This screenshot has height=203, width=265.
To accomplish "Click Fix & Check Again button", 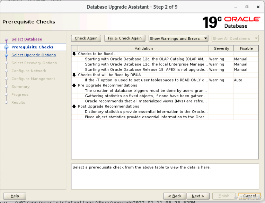I will click(x=125, y=38).
